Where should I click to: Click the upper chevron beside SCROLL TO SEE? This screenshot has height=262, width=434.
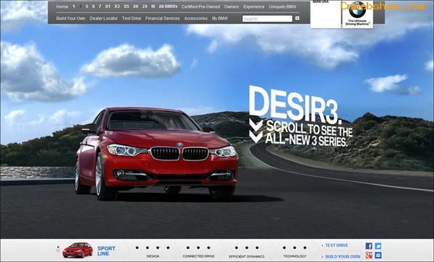(x=256, y=125)
